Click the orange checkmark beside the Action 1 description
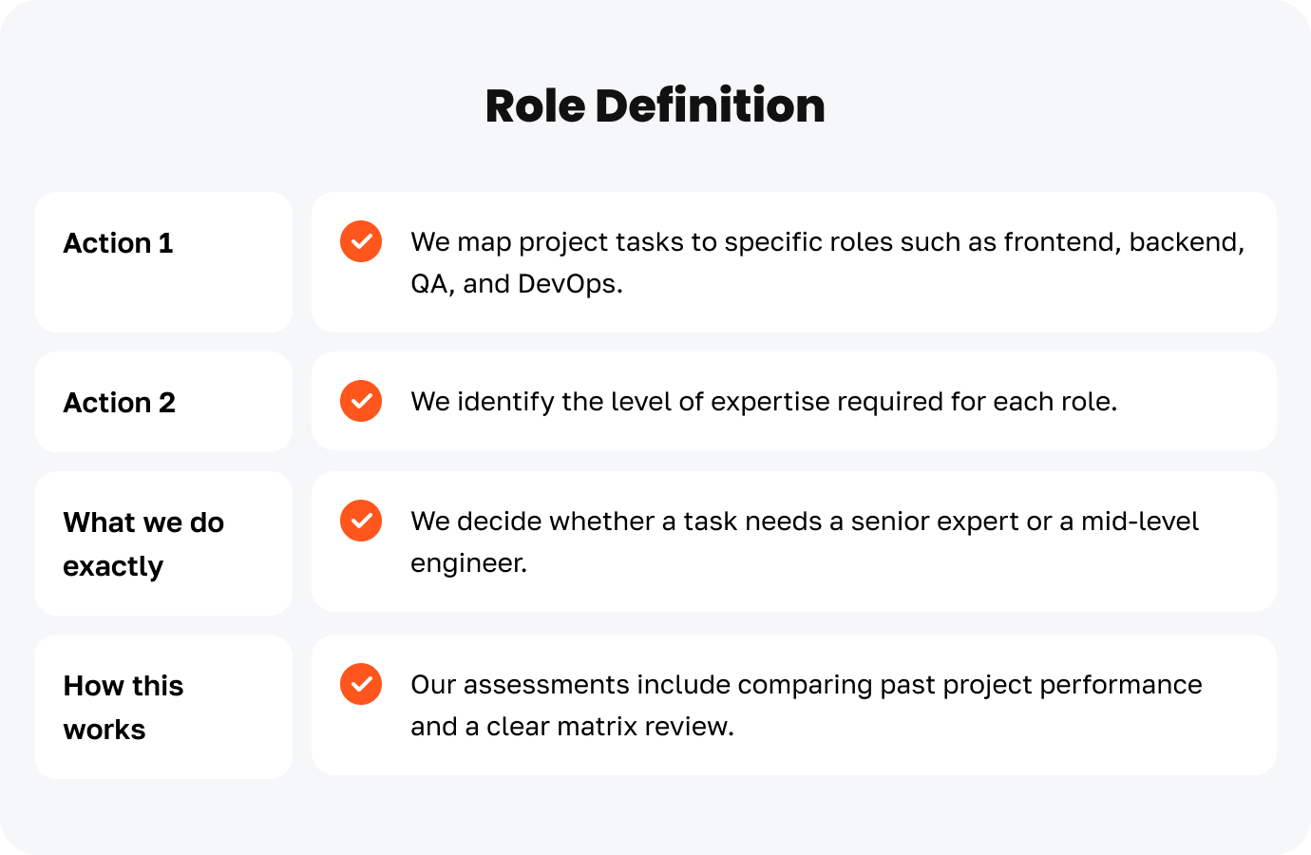This screenshot has height=855, width=1311. coord(361,241)
